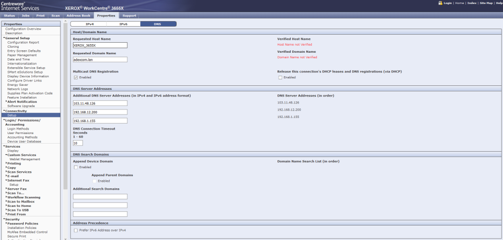This screenshot has height=240, width=503.
Task: Expand the Copy subsection
Action: 7,167
